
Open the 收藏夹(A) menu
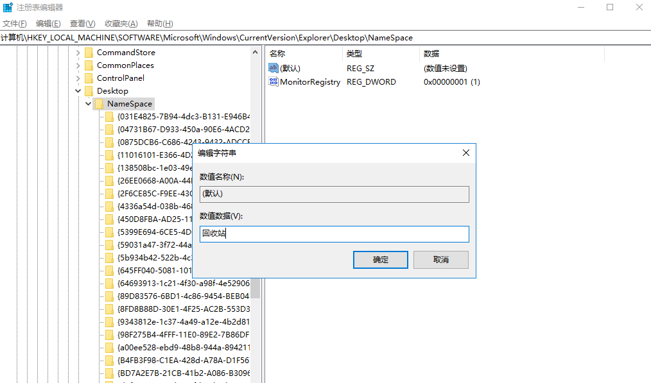[x=121, y=24]
